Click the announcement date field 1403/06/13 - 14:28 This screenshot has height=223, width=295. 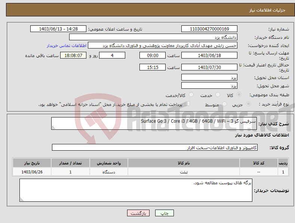coord(58,29)
